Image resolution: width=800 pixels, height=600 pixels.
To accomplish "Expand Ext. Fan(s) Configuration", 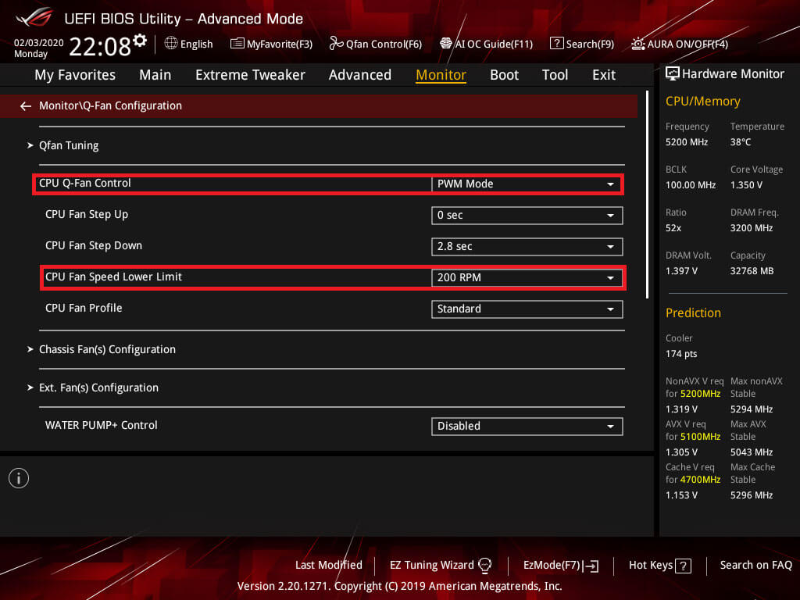I will coord(98,387).
